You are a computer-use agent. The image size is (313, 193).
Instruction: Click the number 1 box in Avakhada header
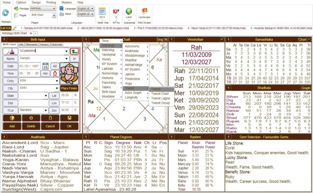pos(4,137)
